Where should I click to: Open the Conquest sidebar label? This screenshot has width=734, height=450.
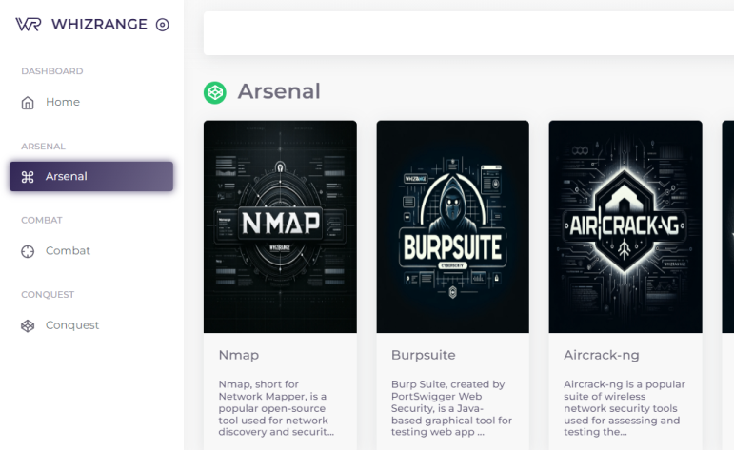click(x=72, y=325)
